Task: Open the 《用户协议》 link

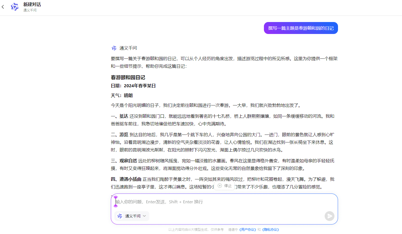Action: 248,230
